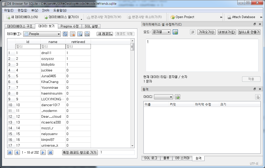Go to next record page
265x168 pixels.
tap(43, 152)
